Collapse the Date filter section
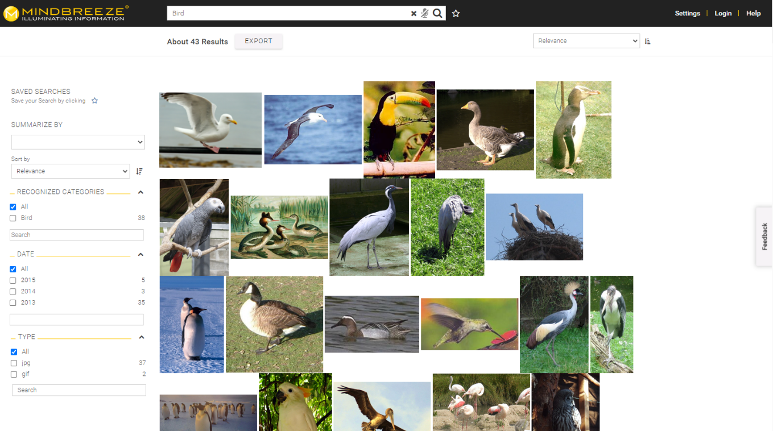The width and height of the screenshot is (773, 431). click(x=141, y=255)
